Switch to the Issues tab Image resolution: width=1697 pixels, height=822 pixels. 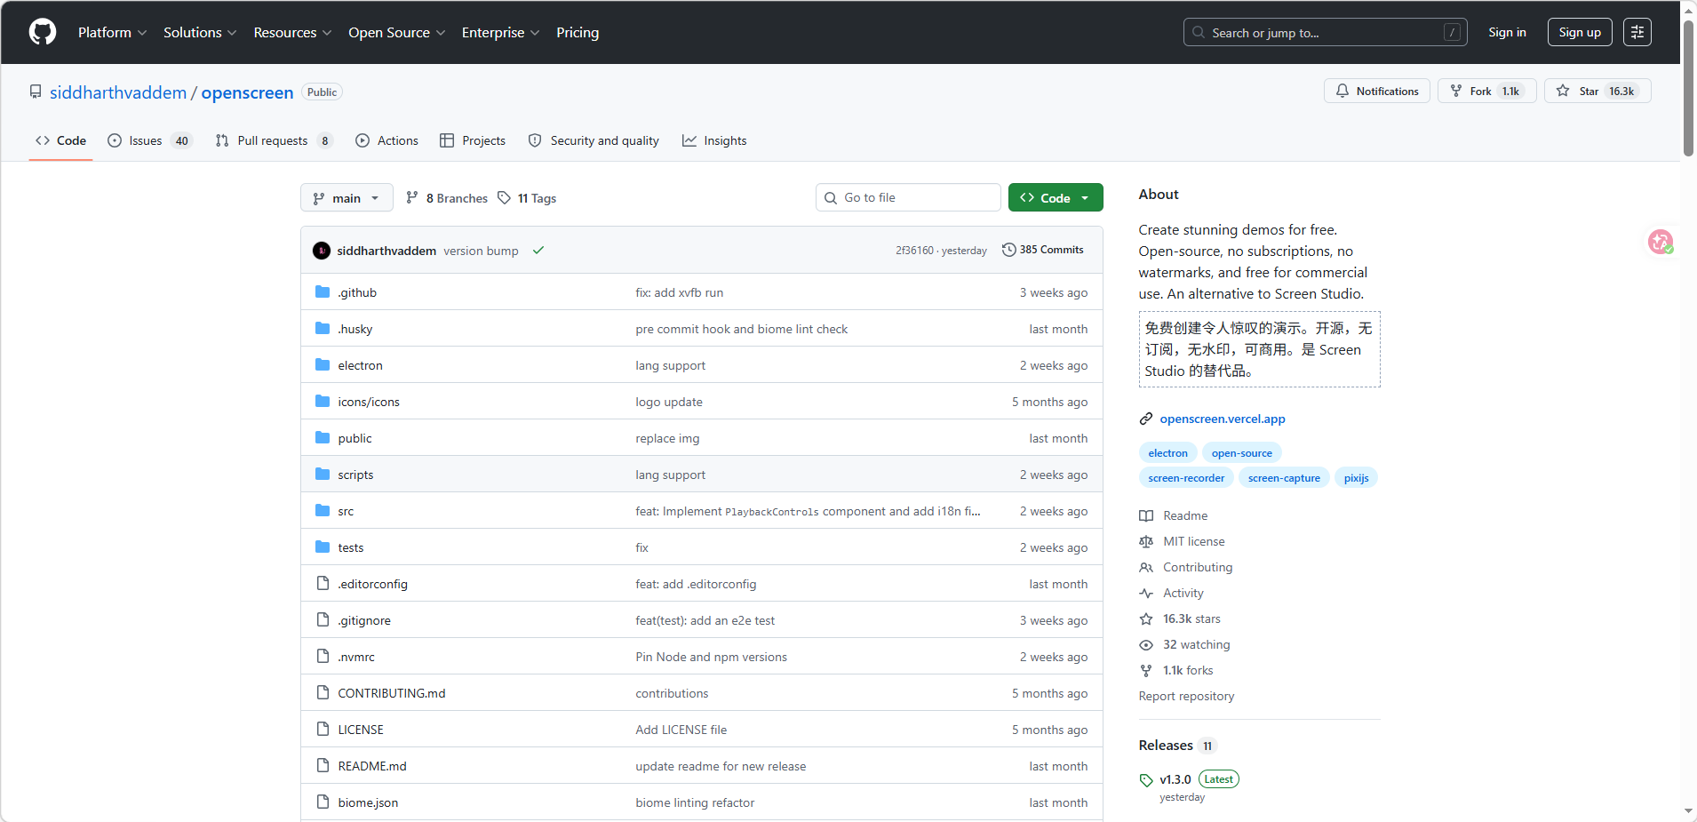click(149, 140)
